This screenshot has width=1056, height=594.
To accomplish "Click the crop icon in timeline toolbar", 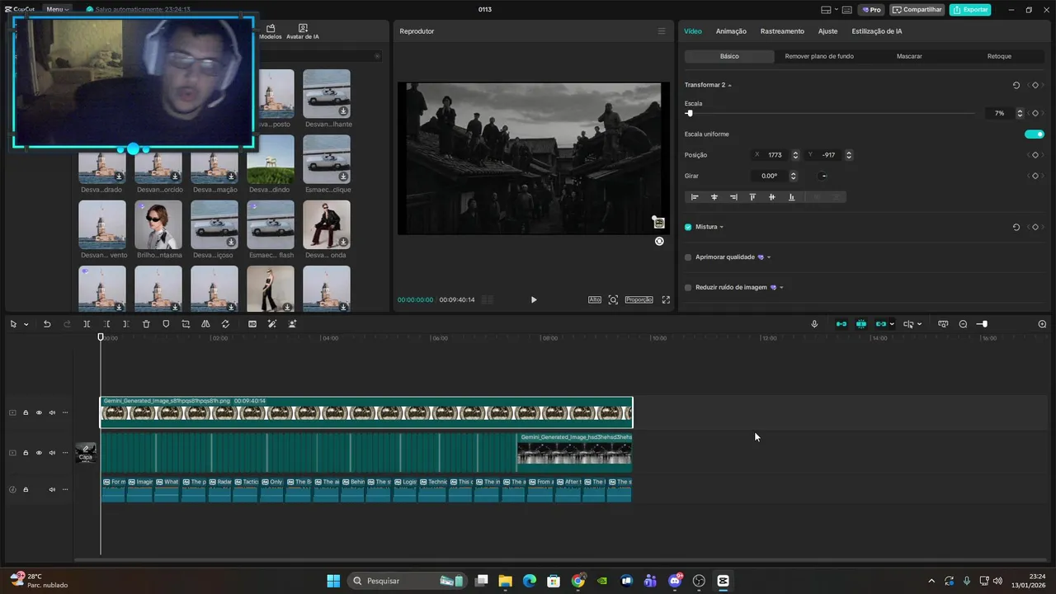I will tap(186, 324).
